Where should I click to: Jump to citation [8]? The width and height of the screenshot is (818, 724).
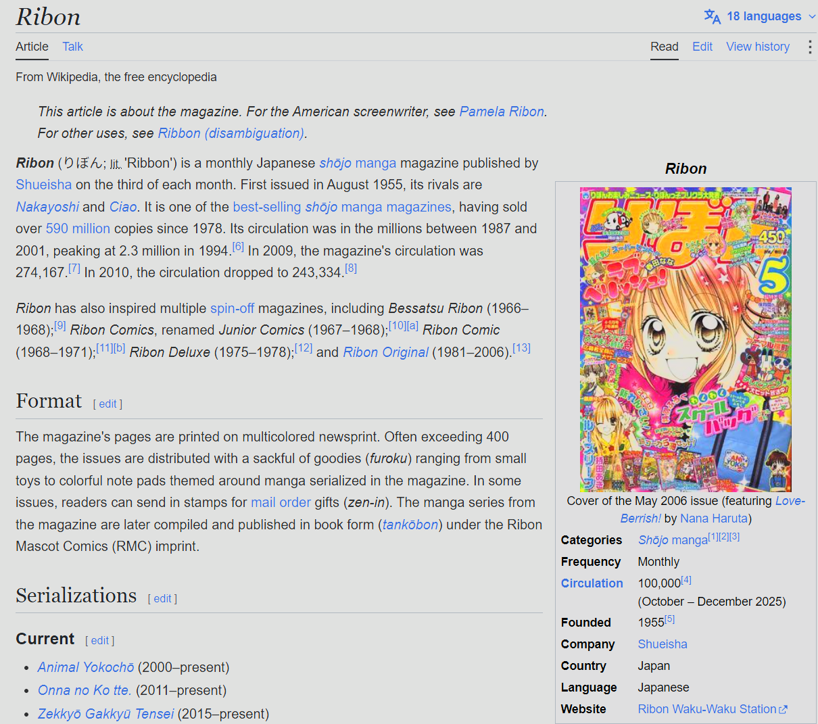coord(351,268)
